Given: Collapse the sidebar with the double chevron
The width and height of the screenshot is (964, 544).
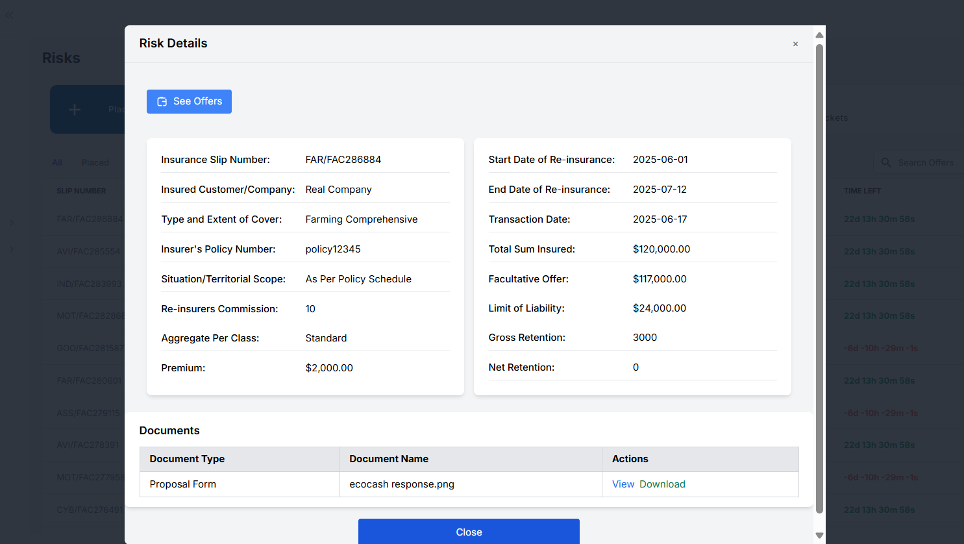Looking at the screenshot, I should (9, 15).
